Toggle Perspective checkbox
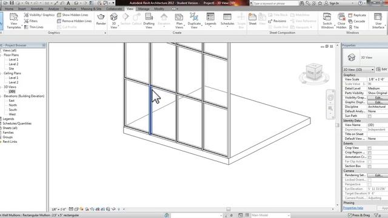The height and width of the screenshot is (218, 388). [x=369, y=184]
